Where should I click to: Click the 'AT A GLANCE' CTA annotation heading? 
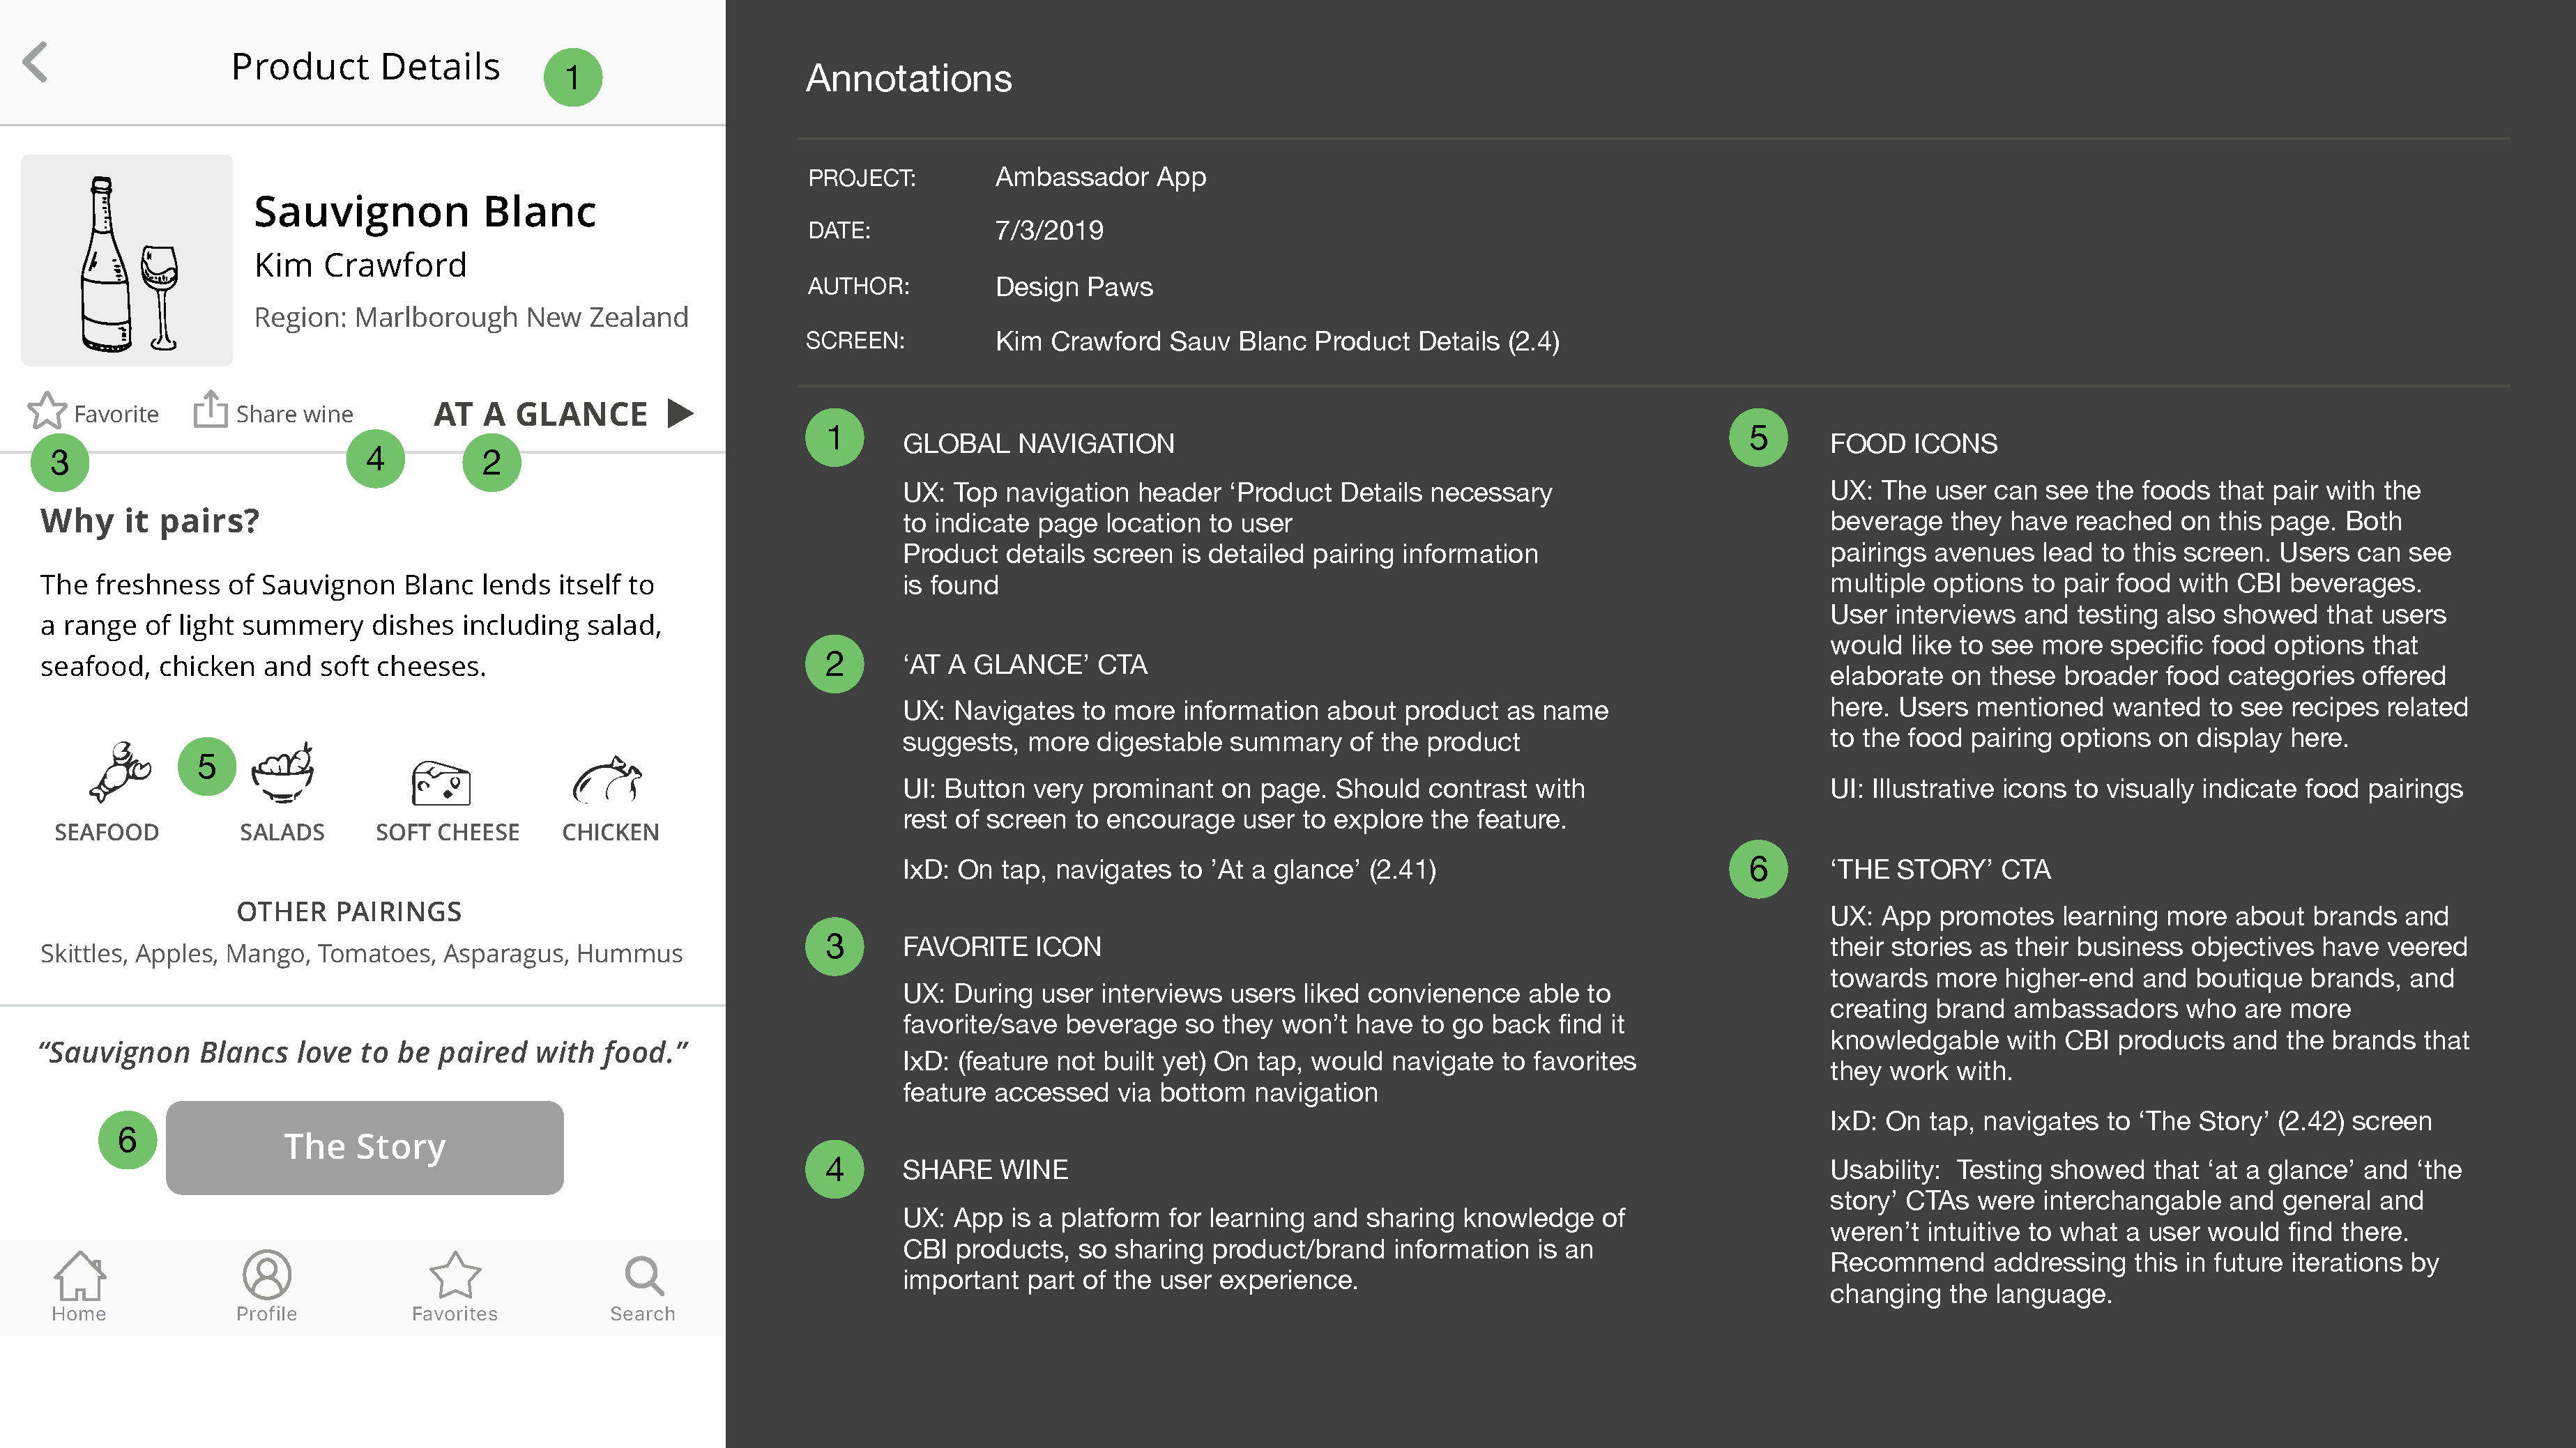1025,665
